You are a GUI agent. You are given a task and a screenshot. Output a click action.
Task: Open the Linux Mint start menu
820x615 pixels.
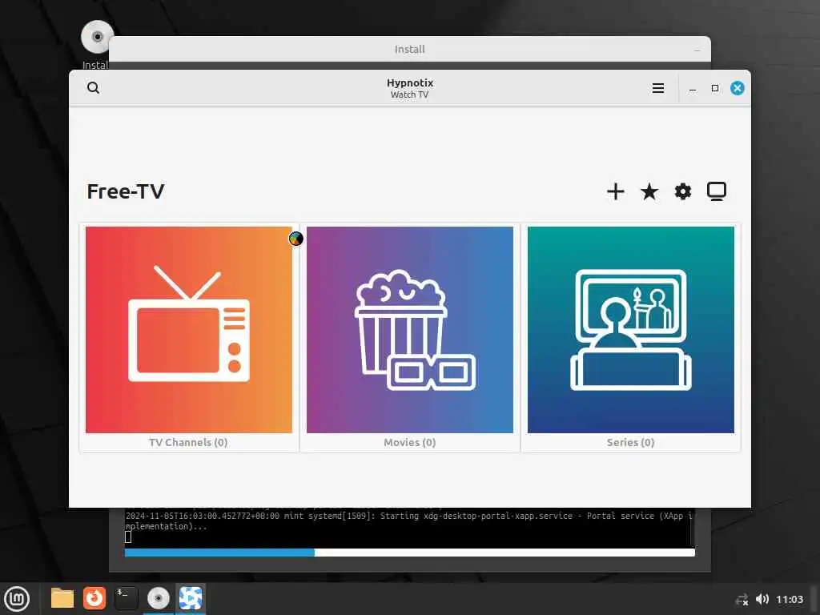[x=17, y=599]
